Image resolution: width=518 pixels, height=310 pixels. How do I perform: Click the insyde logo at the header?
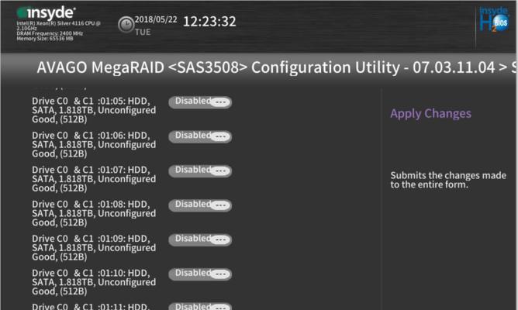point(47,13)
